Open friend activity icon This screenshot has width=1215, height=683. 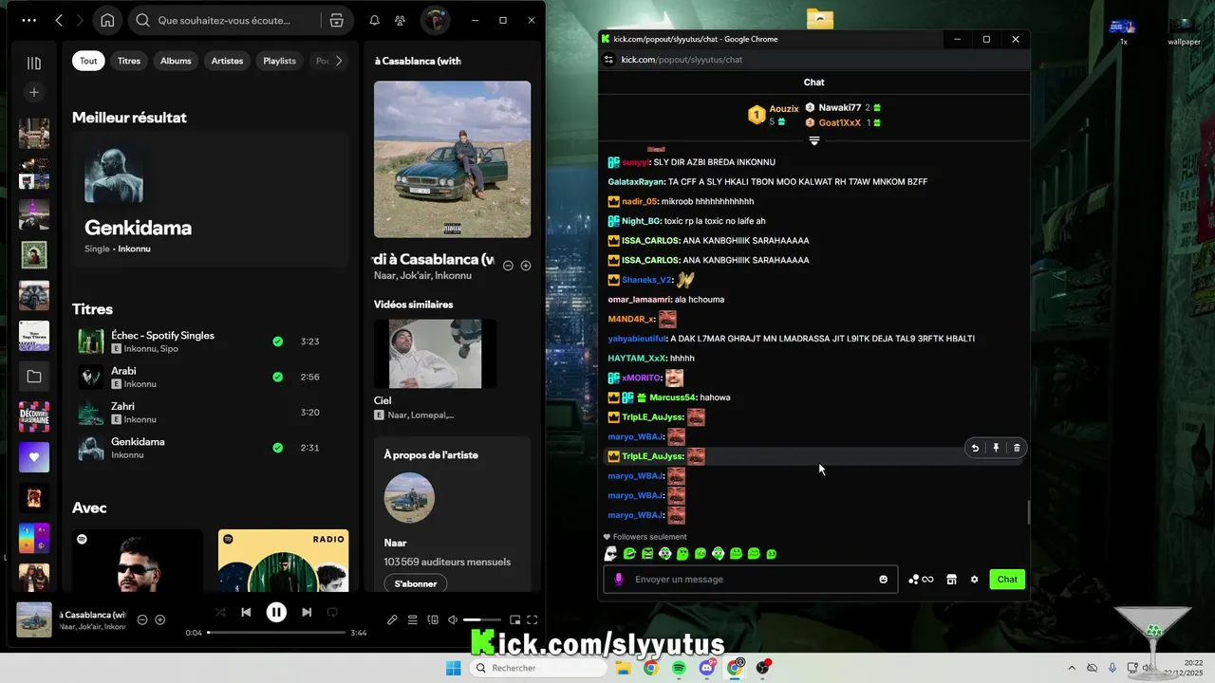click(401, 20)
